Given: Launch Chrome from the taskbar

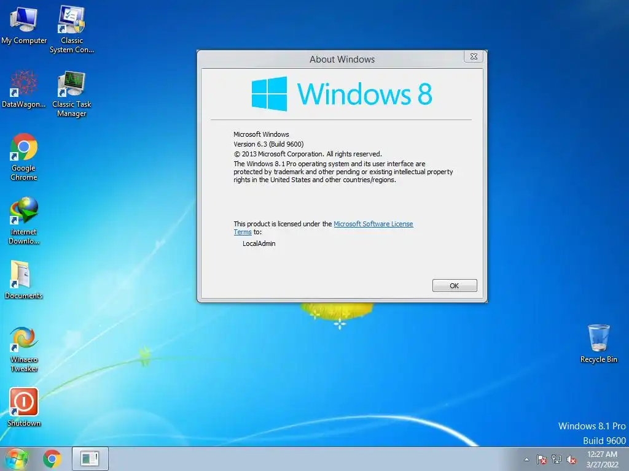Looking at the screenshot, I should [x=52, y=459].
